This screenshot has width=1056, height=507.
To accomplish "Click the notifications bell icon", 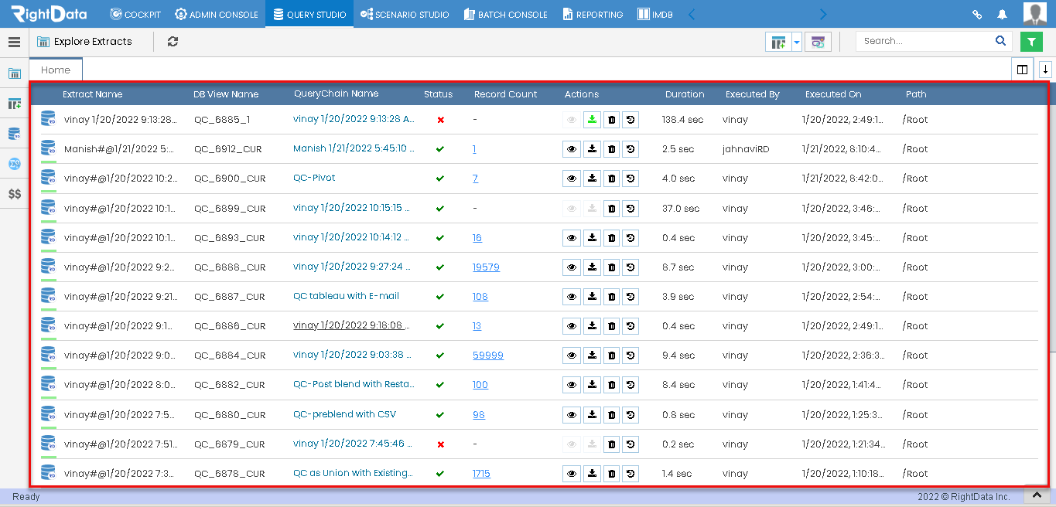I will (1002, 13).
